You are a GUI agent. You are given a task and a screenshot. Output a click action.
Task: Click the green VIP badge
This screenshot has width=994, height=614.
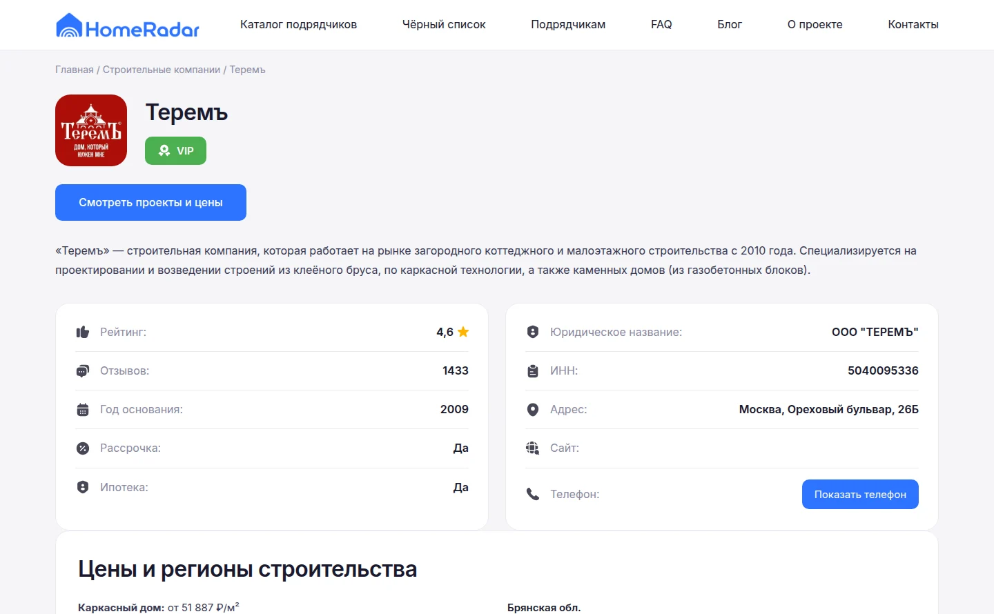click(x=175, y=151)
